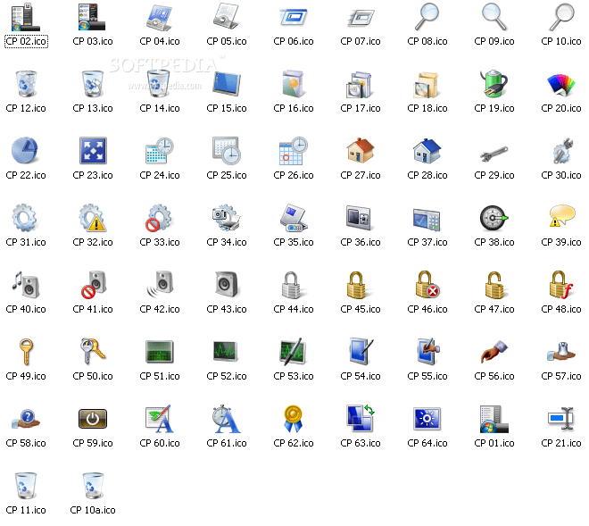Click the file name CP 13.ico
This screenshot has height=526, width=589.
tap(93, 108)
